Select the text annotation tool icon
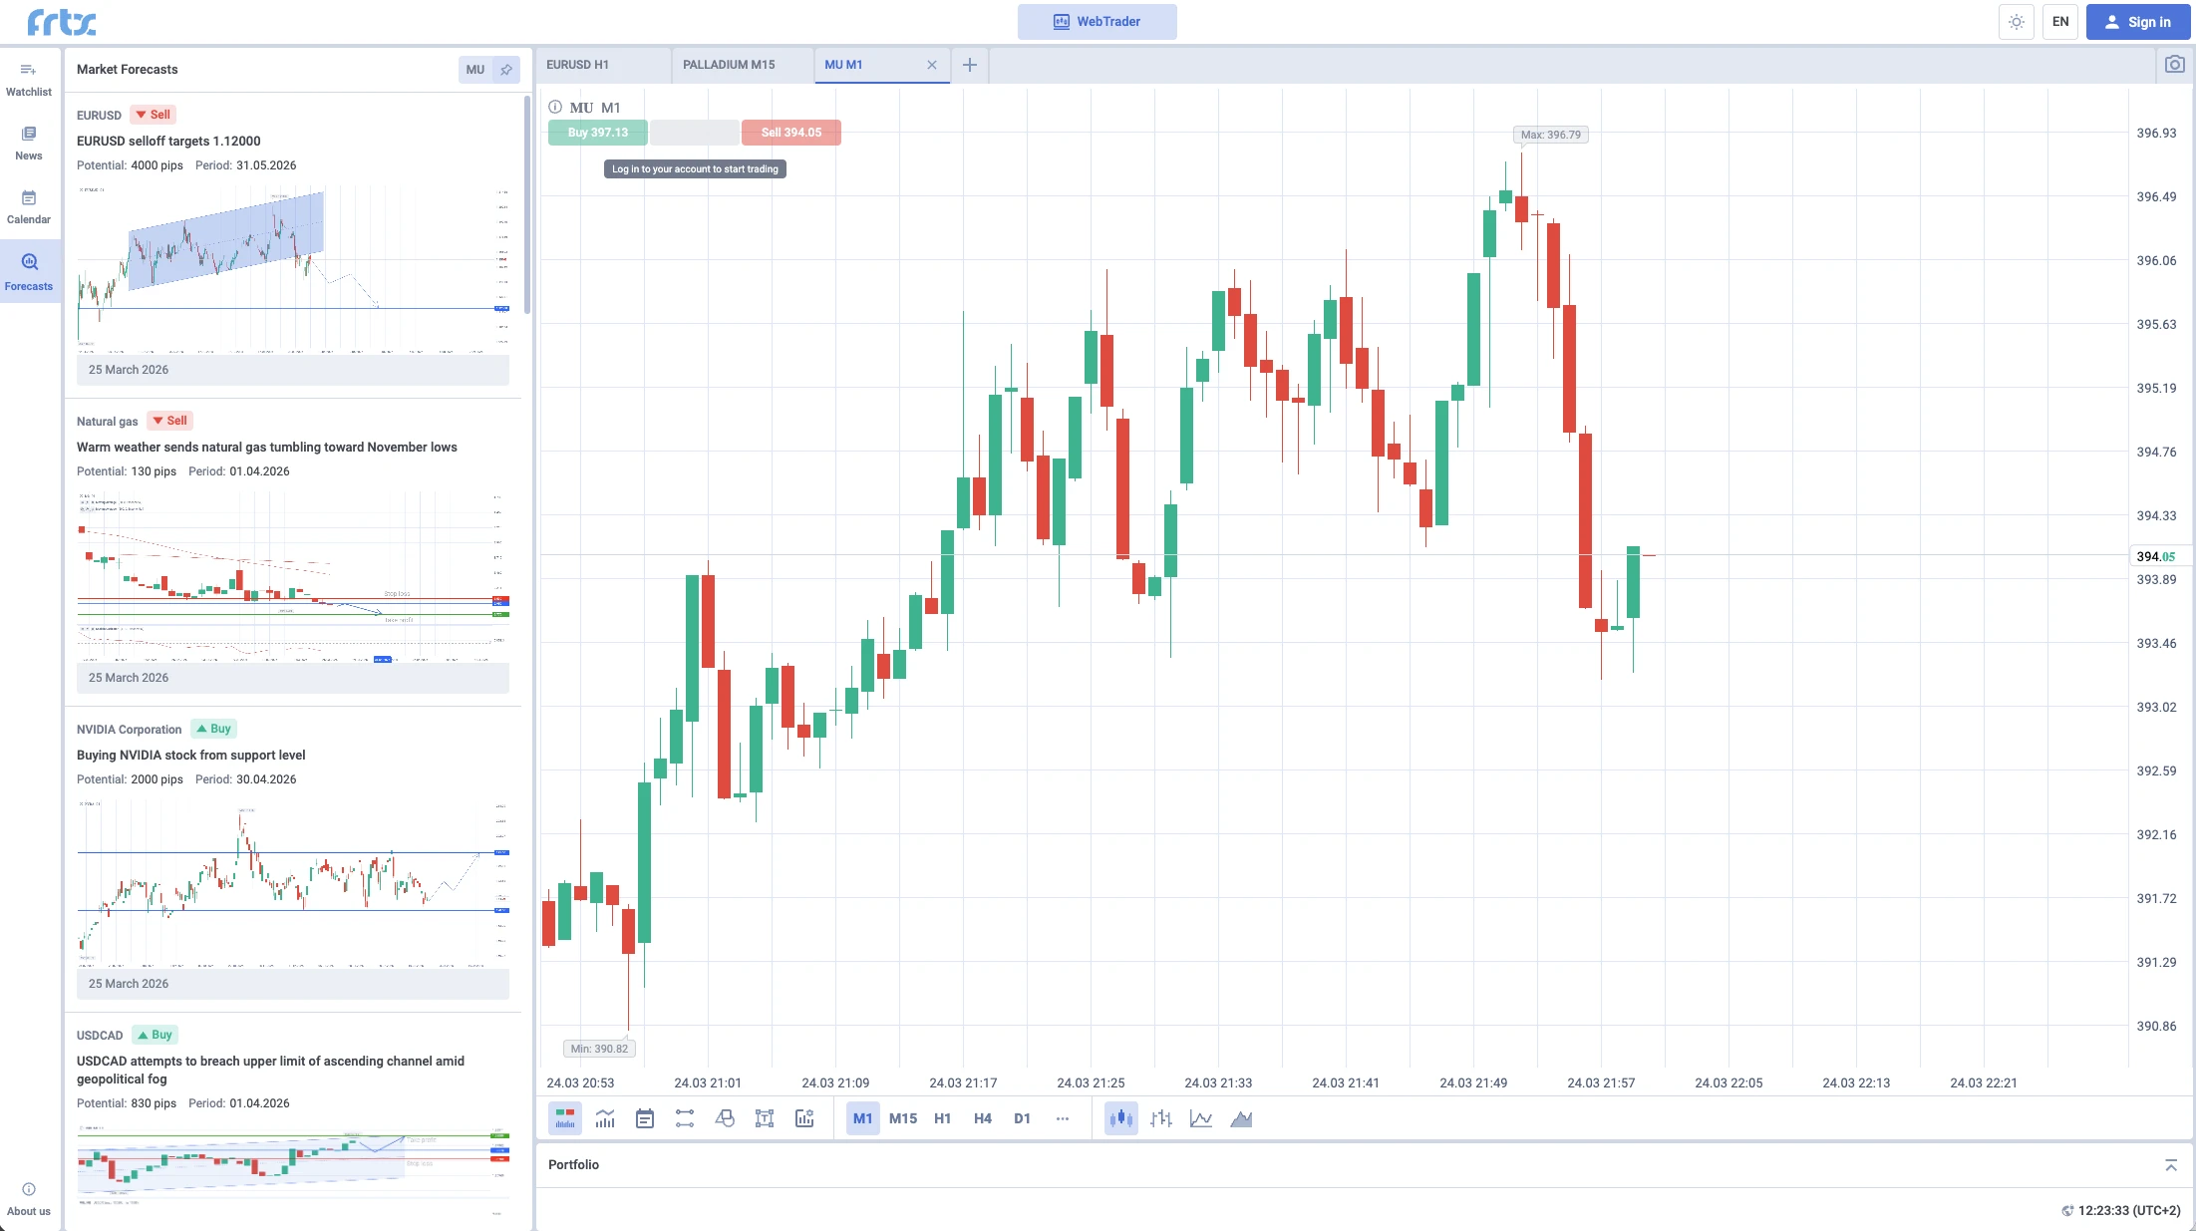2196x1231 pixels. point(765,1118)
